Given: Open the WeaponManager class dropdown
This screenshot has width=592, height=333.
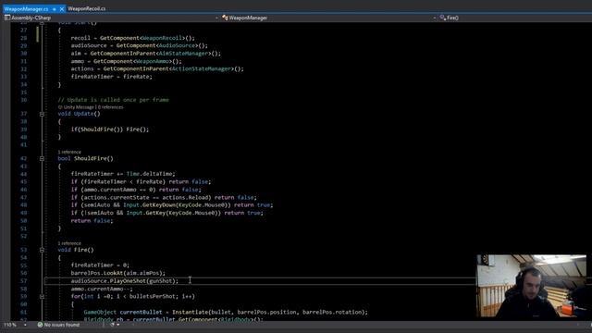Looking at the screenshot, I should click(x=328, y=18).
